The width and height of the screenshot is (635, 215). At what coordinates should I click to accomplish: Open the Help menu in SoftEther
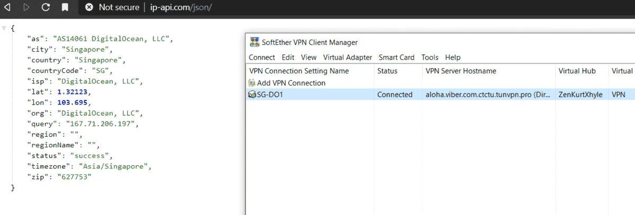tap(452, 57)
